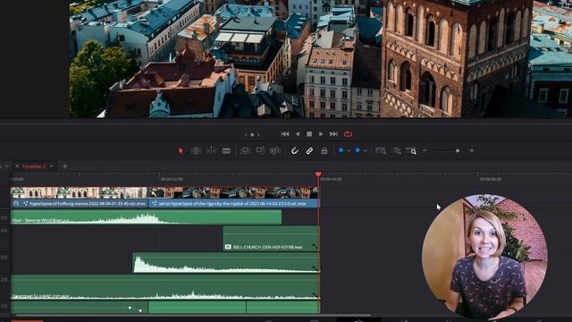Image resolution: width=572 pixels, height=322 pixels.
Task: Select the Riser - Reverse Wind audio clip
Action: [147, 216]
